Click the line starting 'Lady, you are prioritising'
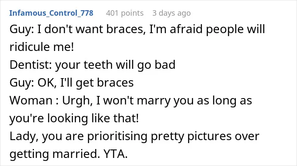The image size is (297, 166). (x=134, y=136)
